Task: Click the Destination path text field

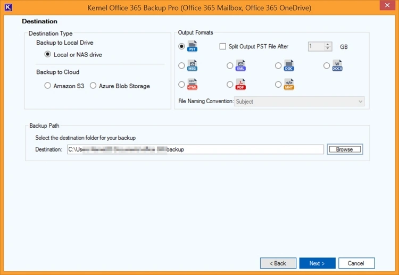Action: (195, 149)
